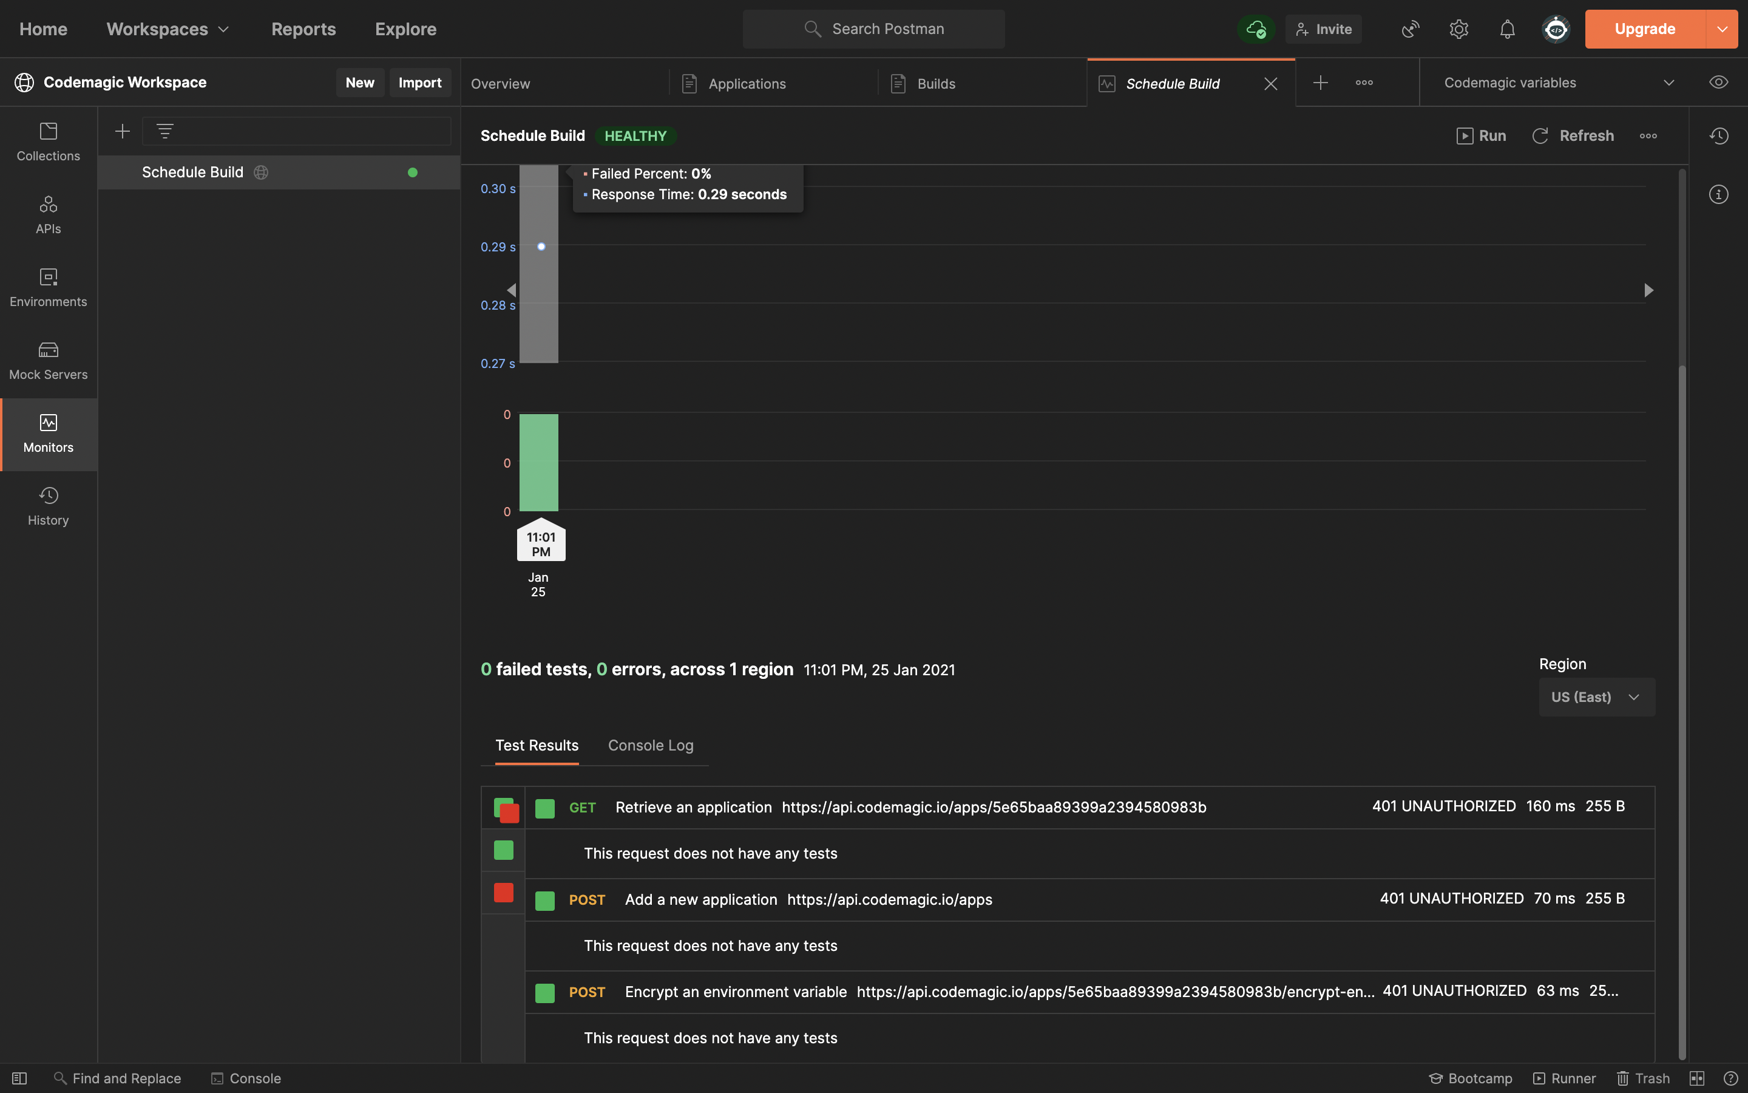Open the Monitors sidebar section

pyautogui.click(x=49, y=434)
